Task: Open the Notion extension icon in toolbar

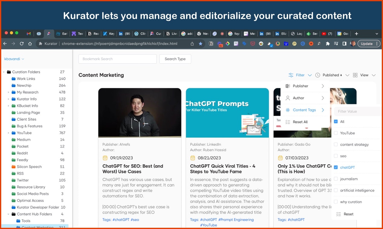Action: 211,44
